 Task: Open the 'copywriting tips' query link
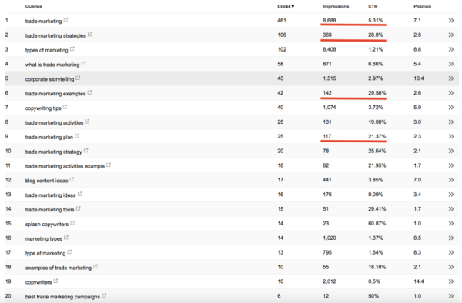tap(43, 108)
